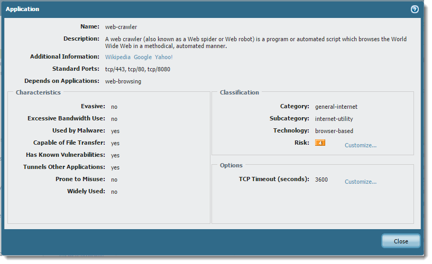Click the Options section heading
This screenshot has width=432, height=264.
click(231, 165)
